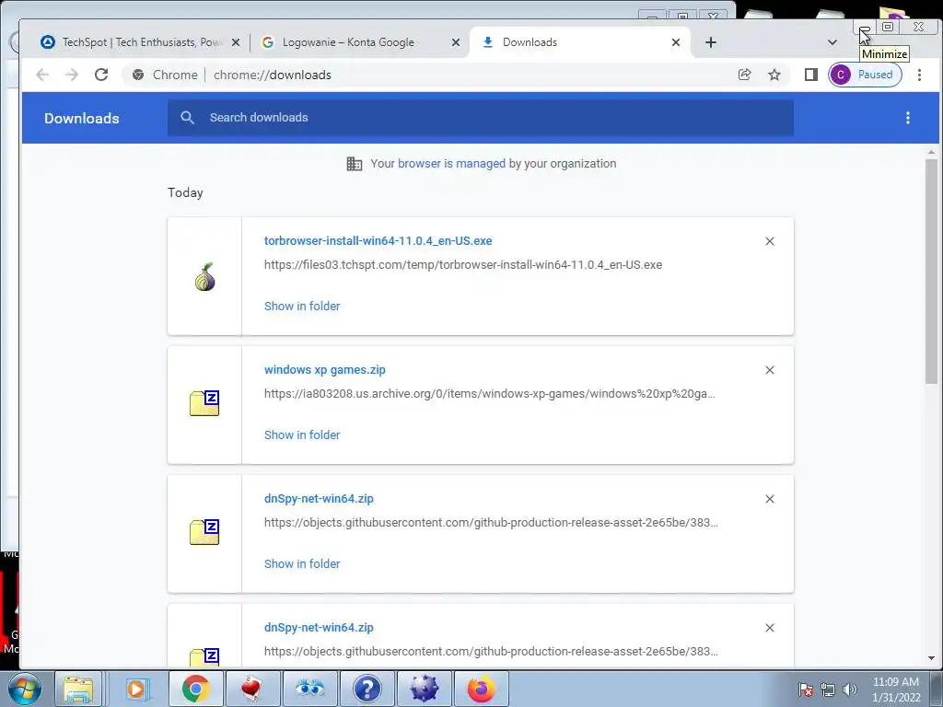Open the Downloads page more actions menu
The height and width of the screenshot is (707, 943).
(x=907, y=118)
